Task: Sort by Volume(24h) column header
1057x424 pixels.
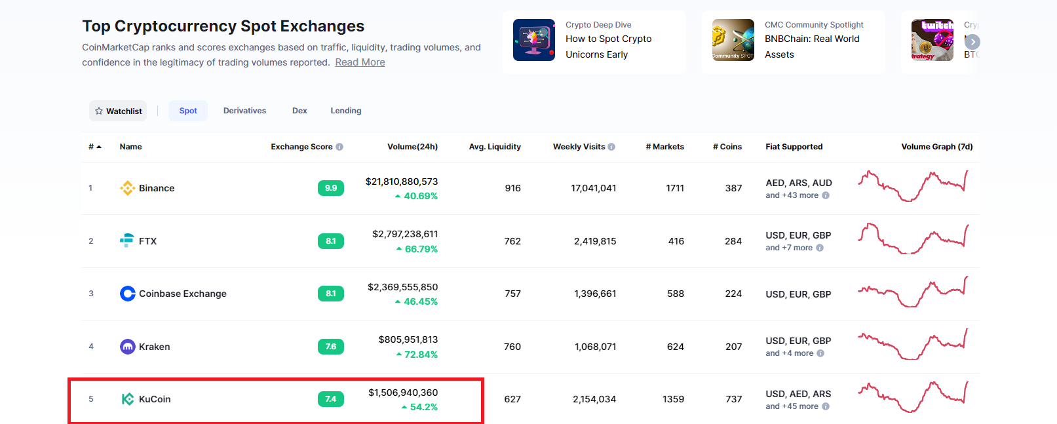Action: [412, 147]
